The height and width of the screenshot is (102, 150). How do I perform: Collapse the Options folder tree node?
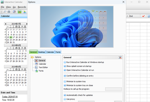pyautogui.click(x=32, y=57)
